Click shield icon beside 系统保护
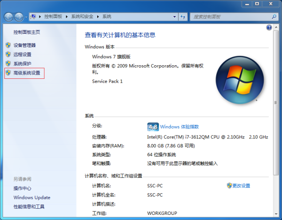The width and height of the screenshot is (282, 220). [8, 63]
